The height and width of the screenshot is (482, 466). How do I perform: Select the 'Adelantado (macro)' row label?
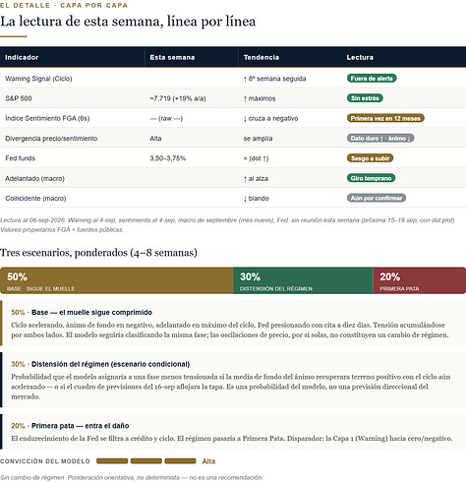coord(34,179)
